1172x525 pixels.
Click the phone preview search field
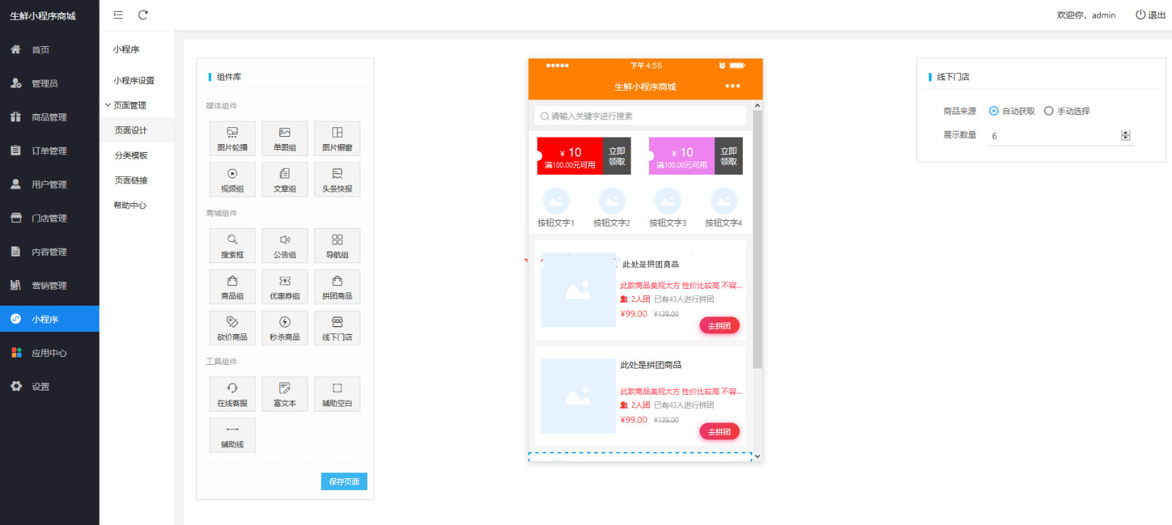coord(639,116)
